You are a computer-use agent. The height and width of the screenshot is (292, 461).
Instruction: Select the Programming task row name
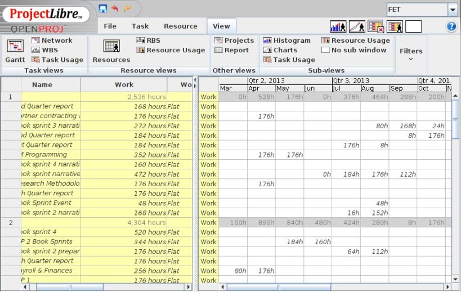point(51,155)
